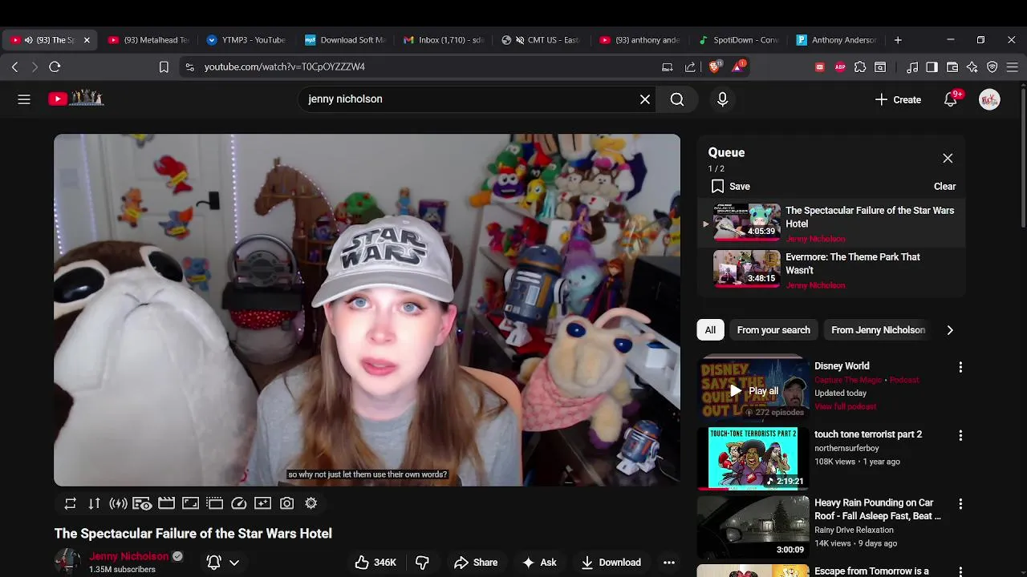Select the Spectacular Failure queue item thumbnail
The width and height of the screenshot is (1027, 577).
point(746,221)
